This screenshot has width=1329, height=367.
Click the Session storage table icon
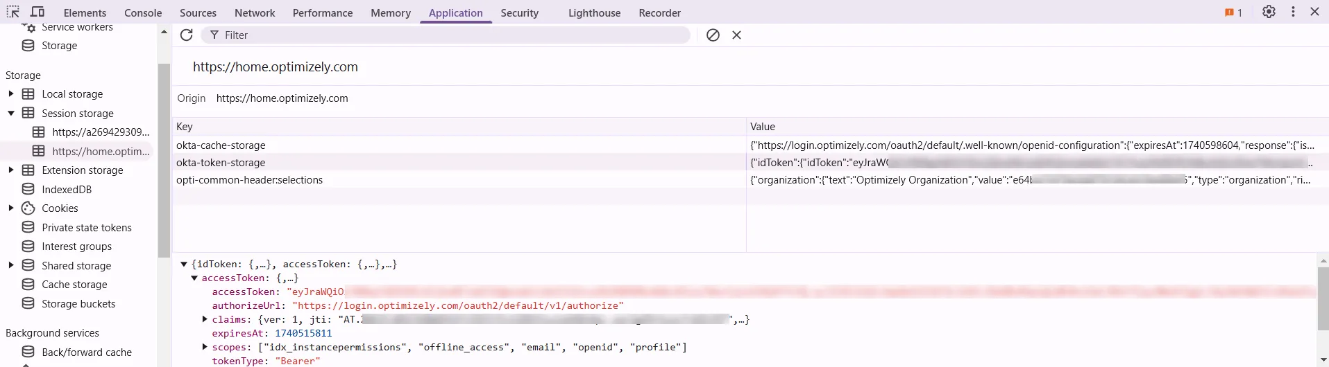point(28,113)
